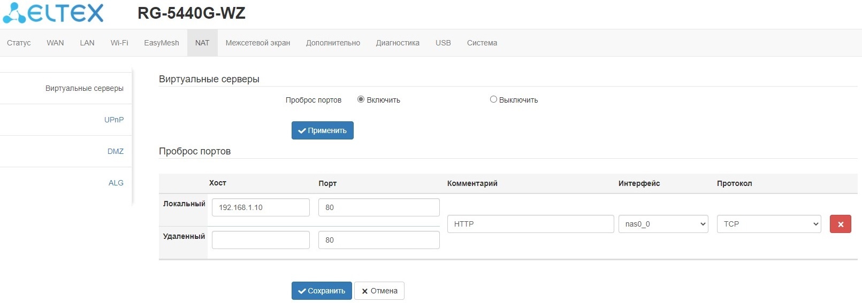
Task: Click the HTTP comment field
Action: (x=530, y=224)
